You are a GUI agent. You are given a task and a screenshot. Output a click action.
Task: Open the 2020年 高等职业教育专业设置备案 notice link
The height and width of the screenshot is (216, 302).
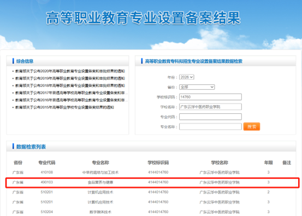(70, 71)
